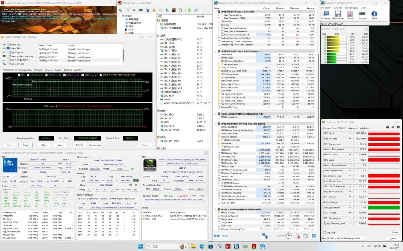Screen dimensions: 403x251
Task: Open Summary in the HWiNFO toolbar
Action: pyautogui.click(x=326, y=15)
